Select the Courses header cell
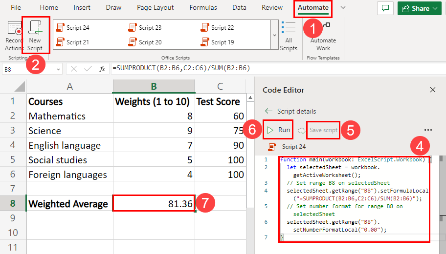This screenshot has height=254, width=446. tap(69, 101)
